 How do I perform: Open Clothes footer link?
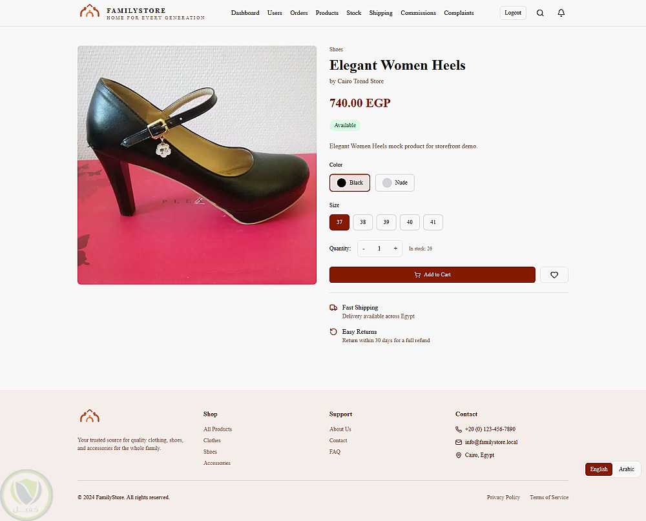212,440
